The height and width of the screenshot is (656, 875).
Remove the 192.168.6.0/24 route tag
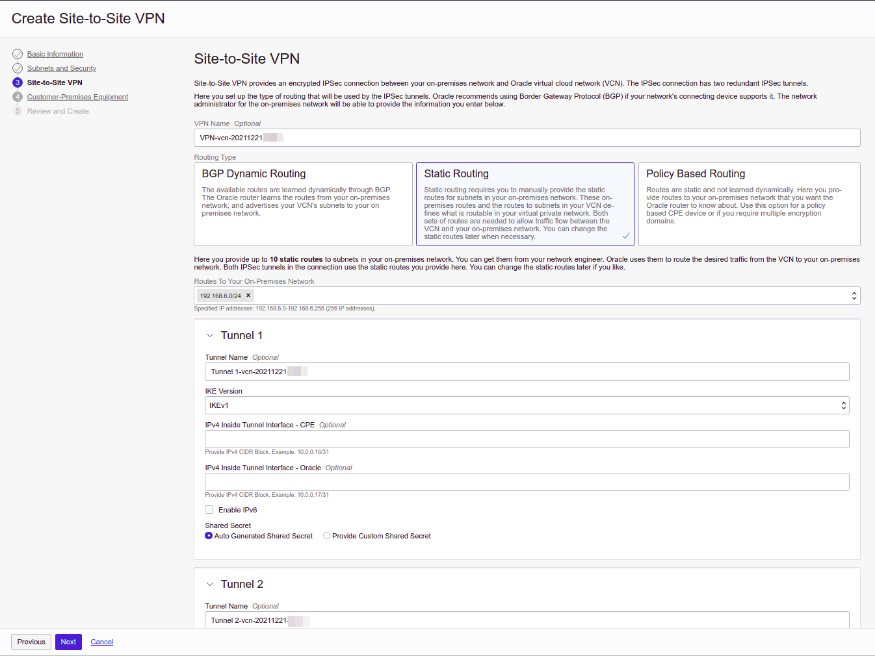(248, 296)
